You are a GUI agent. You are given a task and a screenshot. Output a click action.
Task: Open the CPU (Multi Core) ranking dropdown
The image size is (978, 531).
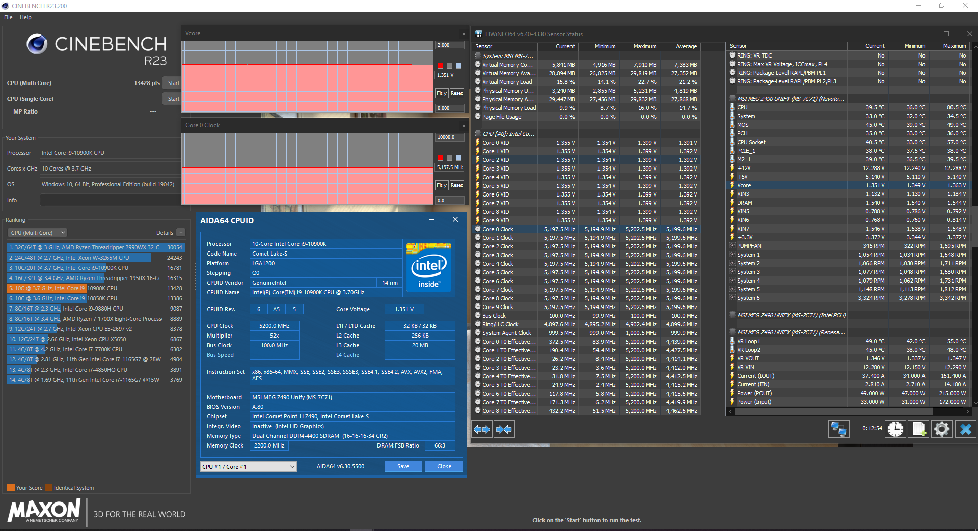(x=37, y=233)
